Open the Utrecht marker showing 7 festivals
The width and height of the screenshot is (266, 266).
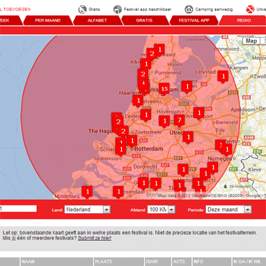(x=179, y=120)
